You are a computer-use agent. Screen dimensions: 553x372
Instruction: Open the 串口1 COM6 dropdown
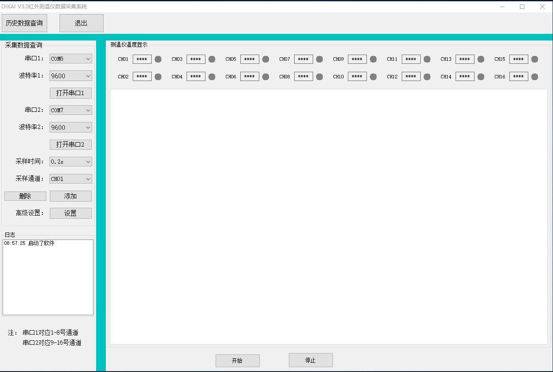pos(71,59)
